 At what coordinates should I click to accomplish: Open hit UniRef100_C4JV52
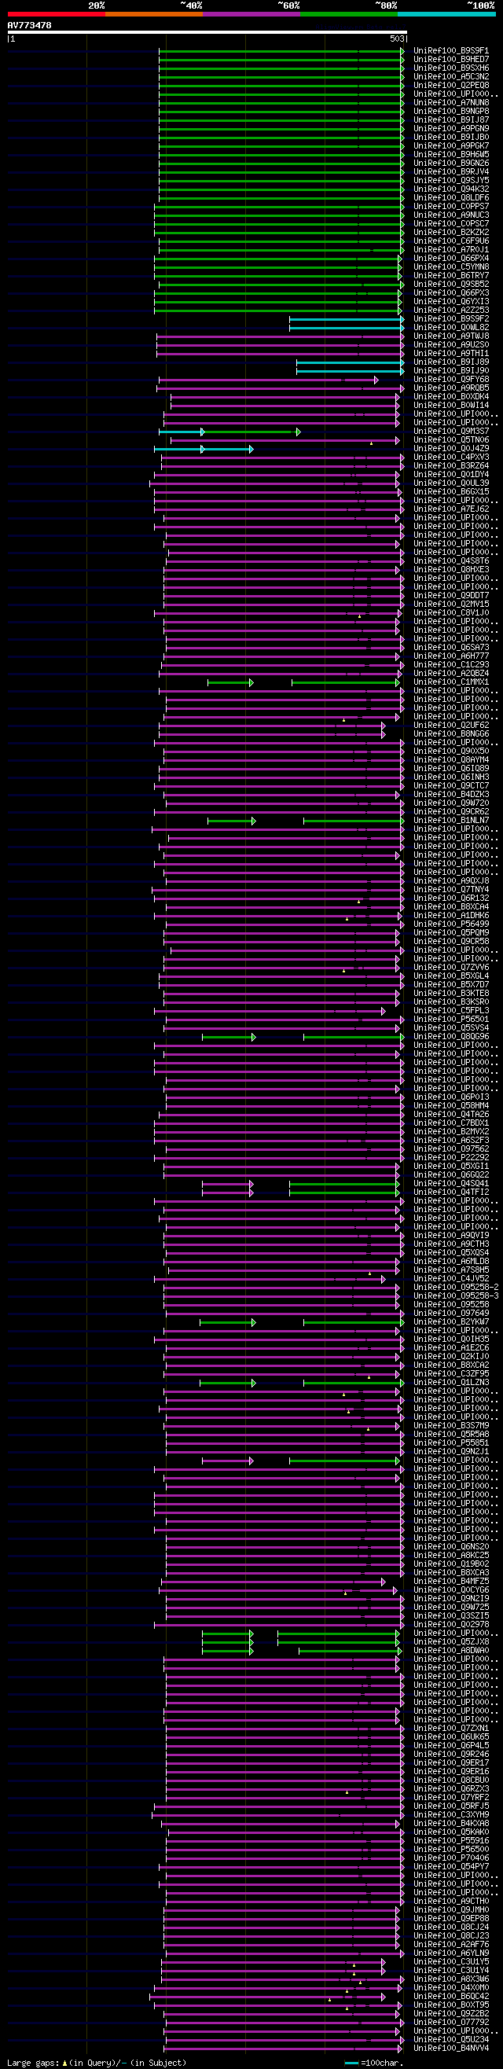tap(451, 1280)
